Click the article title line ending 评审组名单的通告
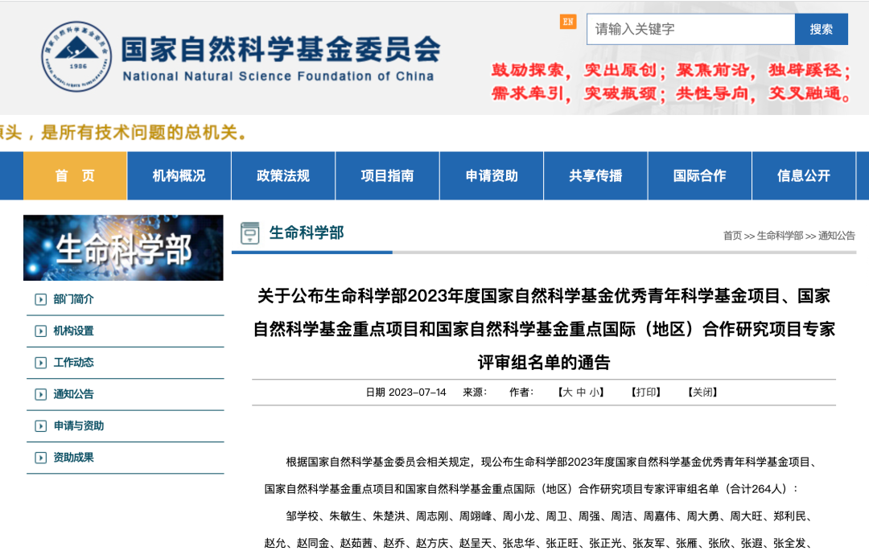The image size is (869, 559). pos(544,362)
